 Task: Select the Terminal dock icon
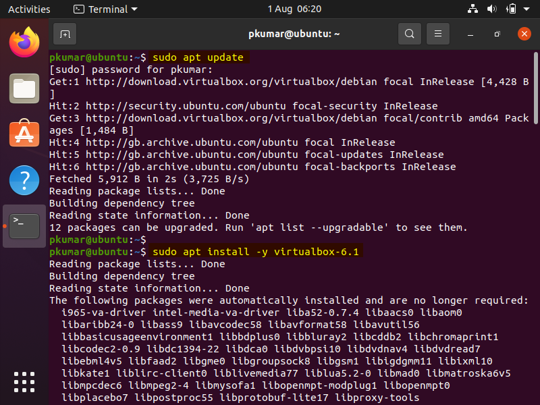point(24,226)
